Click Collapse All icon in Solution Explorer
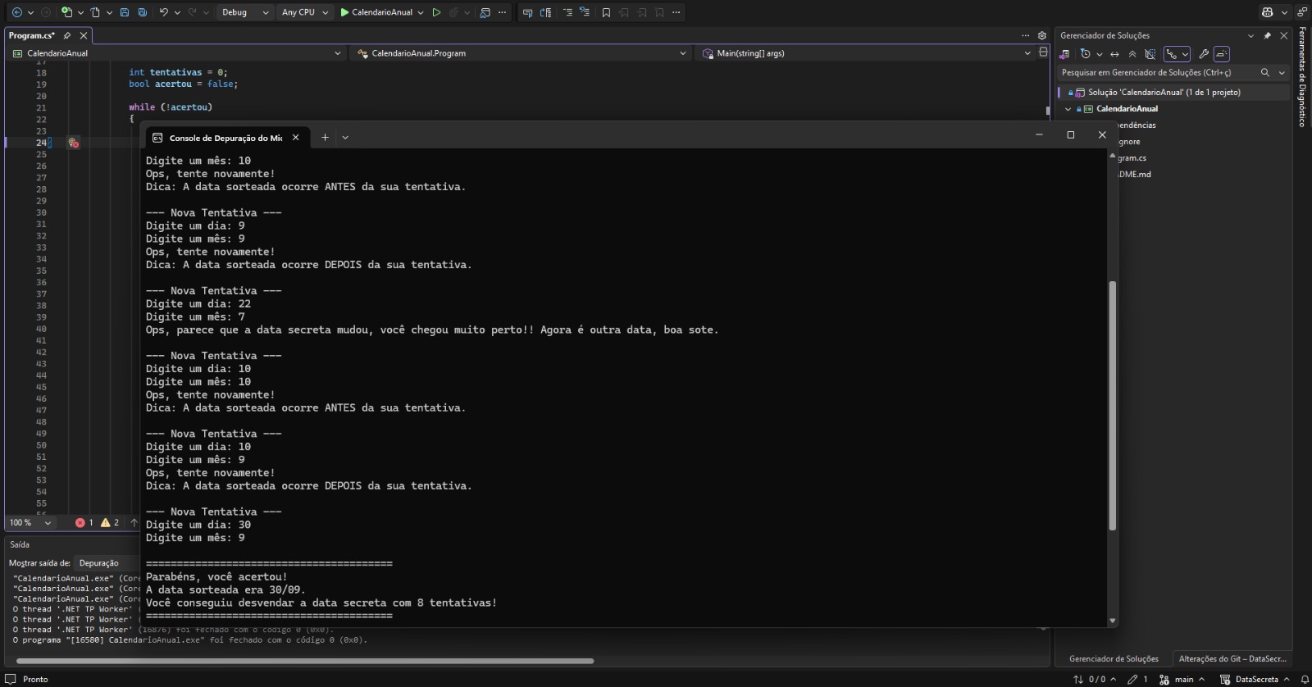The width and height of the screenshot is (1312, 687). coord(1132,54)
